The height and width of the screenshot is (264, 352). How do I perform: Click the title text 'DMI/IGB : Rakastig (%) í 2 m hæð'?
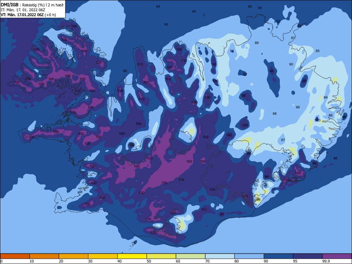click(32, 5)
